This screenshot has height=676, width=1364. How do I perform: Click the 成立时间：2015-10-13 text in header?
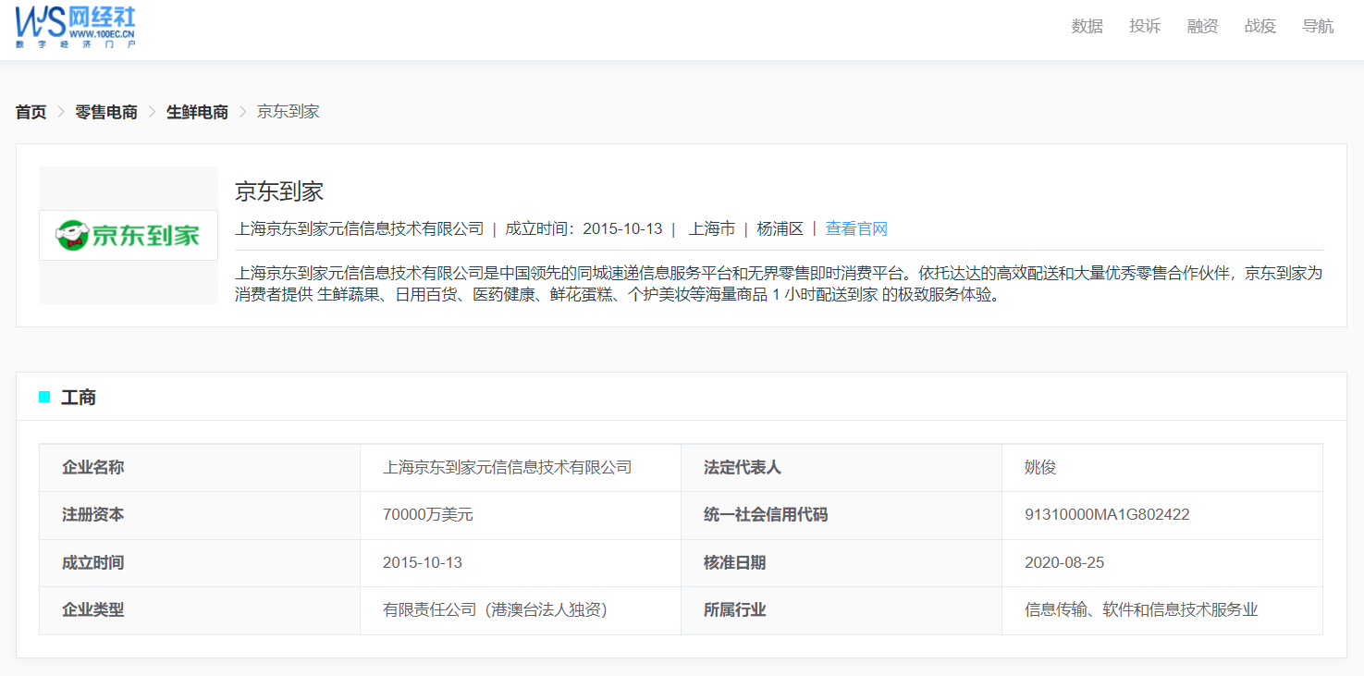[x=584, y=228]
